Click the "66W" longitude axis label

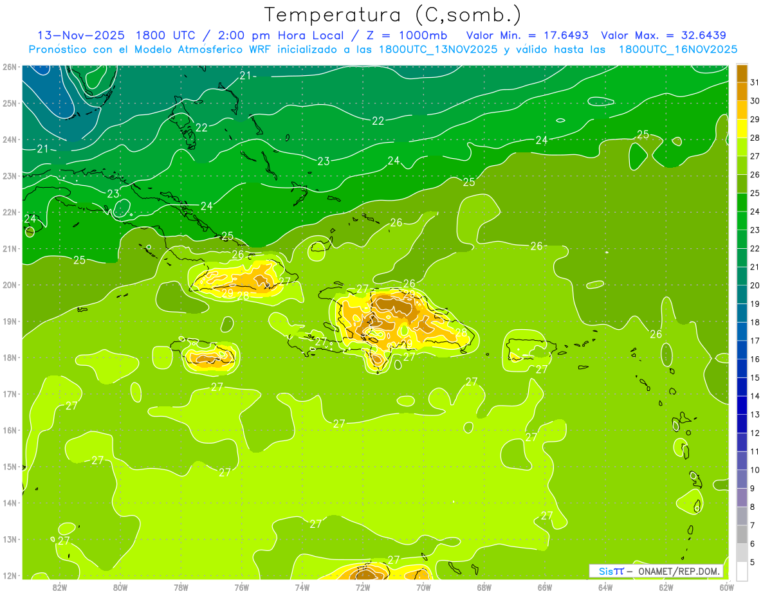[x=545, y=586]
